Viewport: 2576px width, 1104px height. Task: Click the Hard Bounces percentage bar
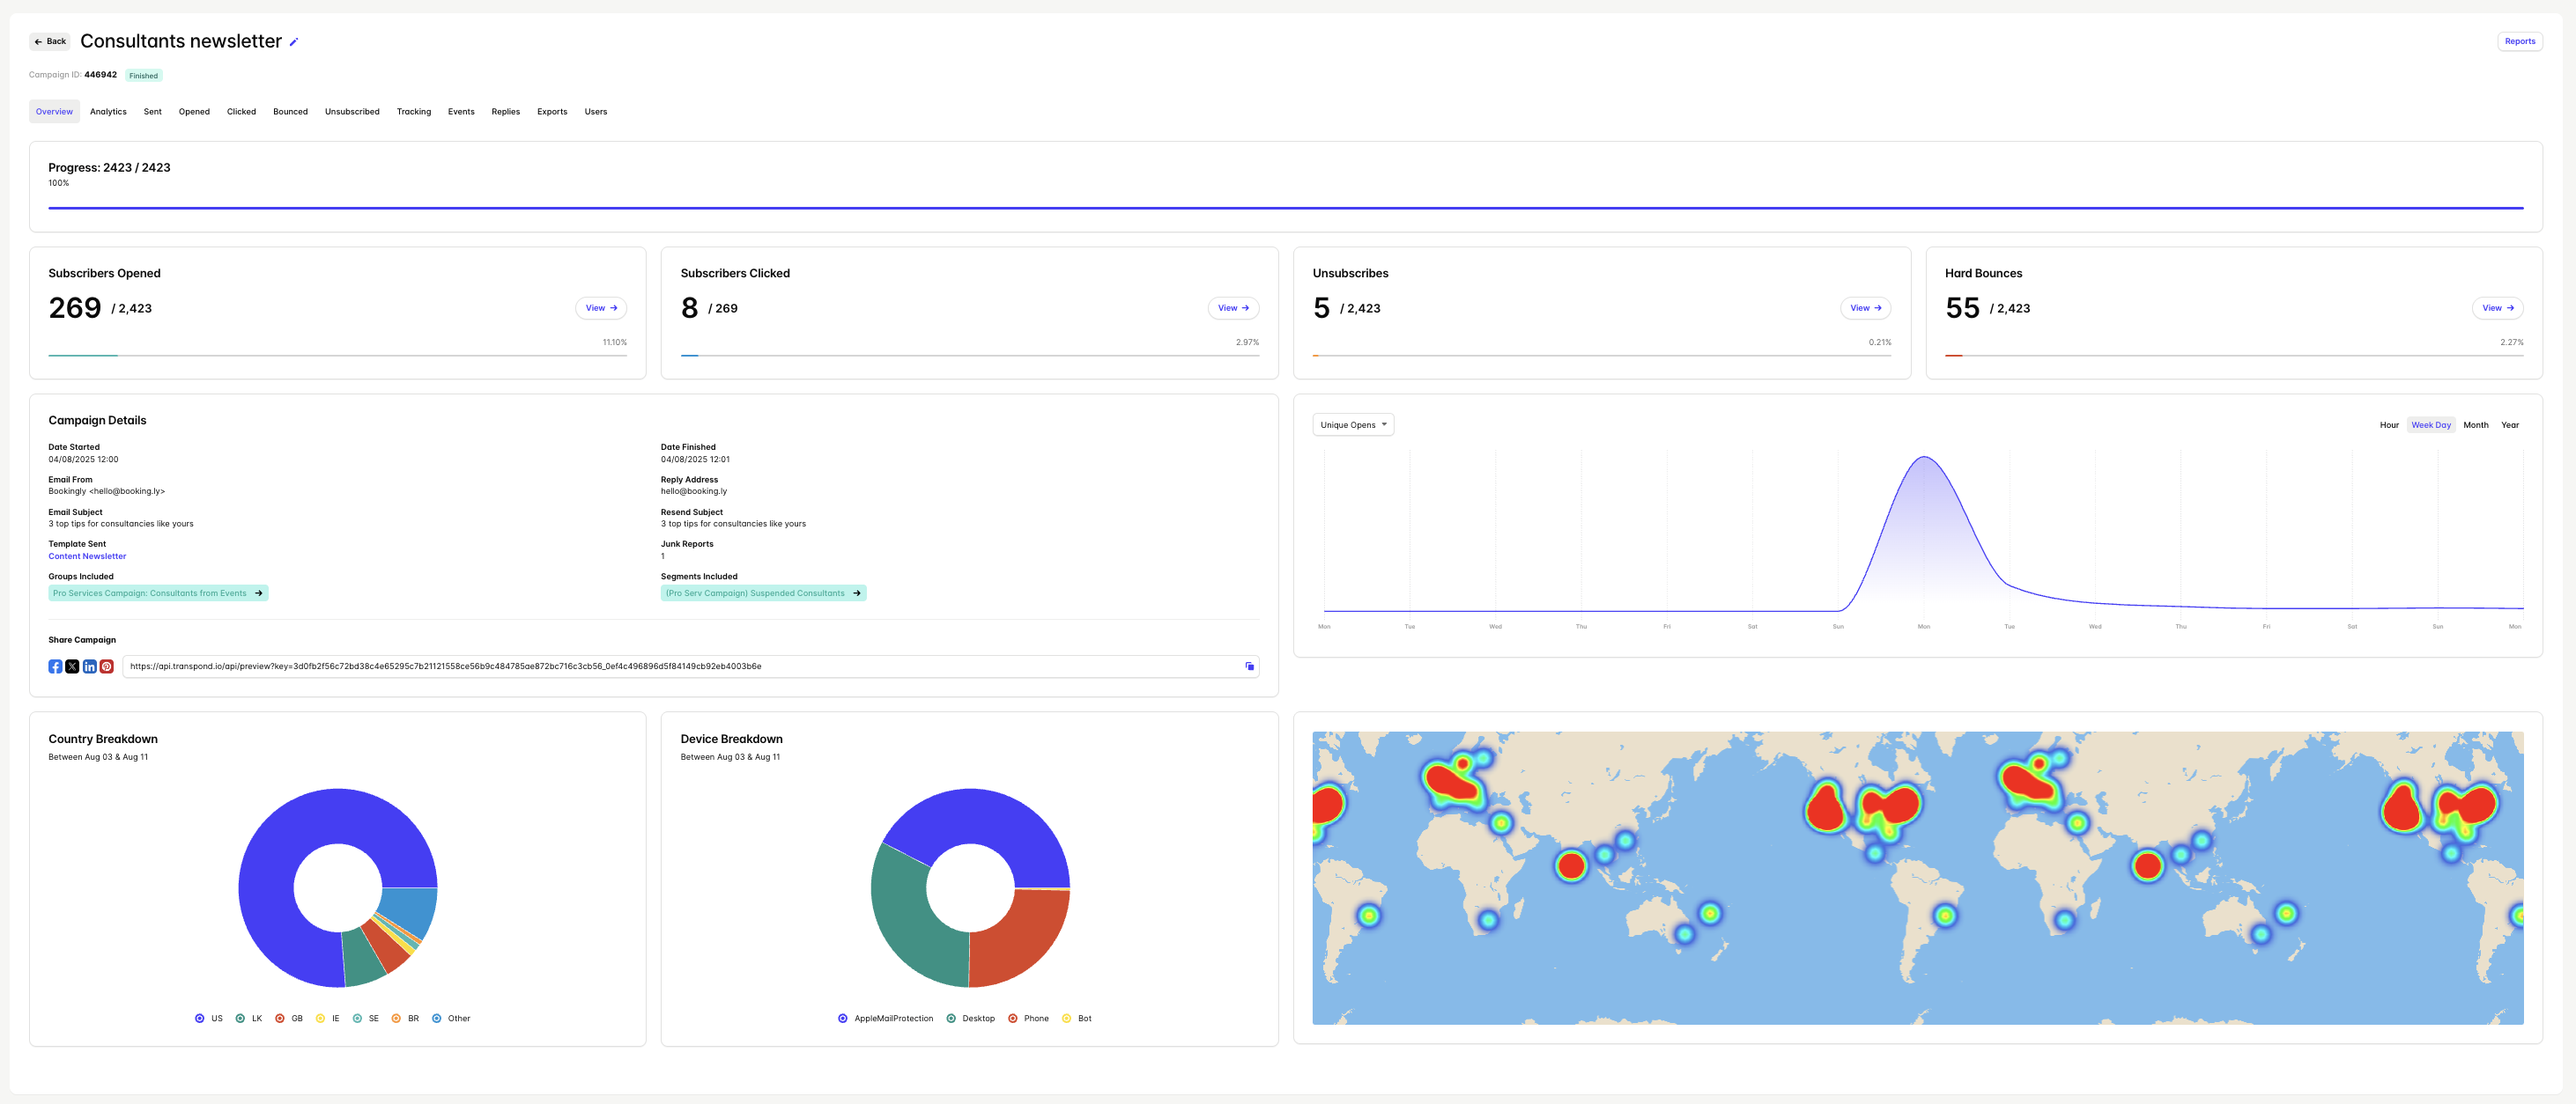click(2234, 355)
